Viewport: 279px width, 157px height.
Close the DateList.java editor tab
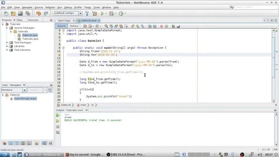click(x=99, y=20)
